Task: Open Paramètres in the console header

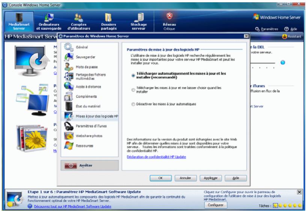Action: [x=267, y=29]
